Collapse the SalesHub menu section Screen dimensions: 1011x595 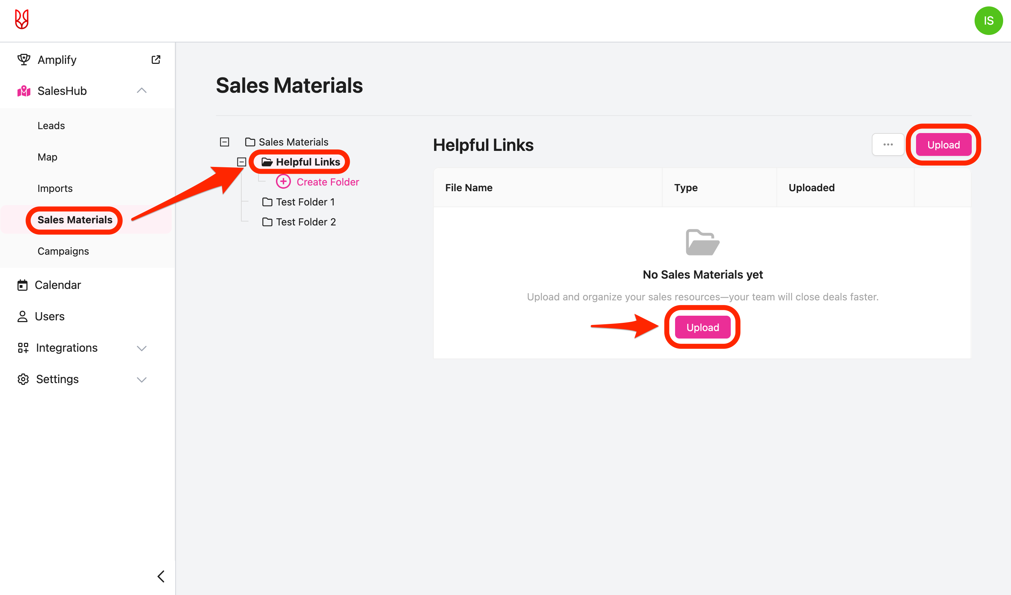pos(142,91)
